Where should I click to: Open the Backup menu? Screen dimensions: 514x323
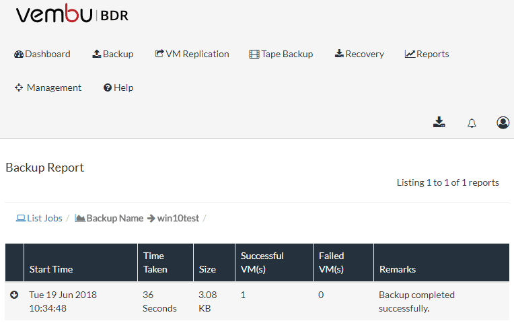[x=113, y=54]
